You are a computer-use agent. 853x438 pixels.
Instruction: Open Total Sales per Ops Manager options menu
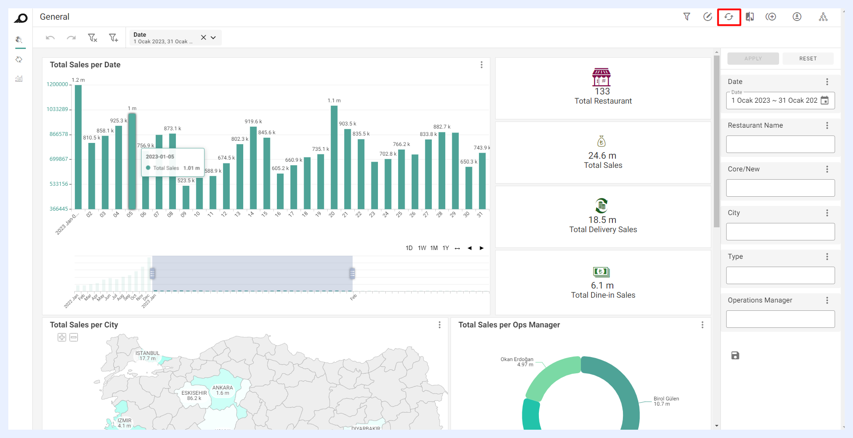point(703,325)
